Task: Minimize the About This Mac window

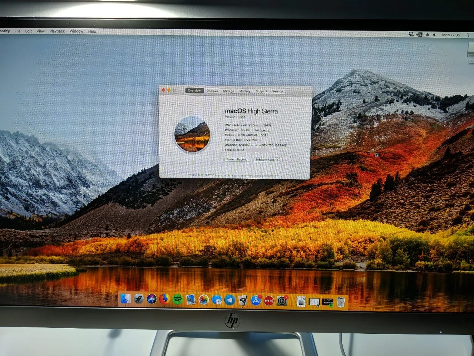Action: tap(169, 90)
